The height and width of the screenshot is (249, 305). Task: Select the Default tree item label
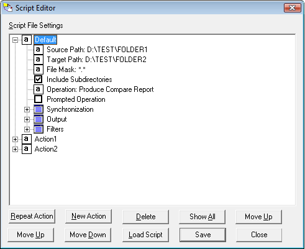click(45, 40)
